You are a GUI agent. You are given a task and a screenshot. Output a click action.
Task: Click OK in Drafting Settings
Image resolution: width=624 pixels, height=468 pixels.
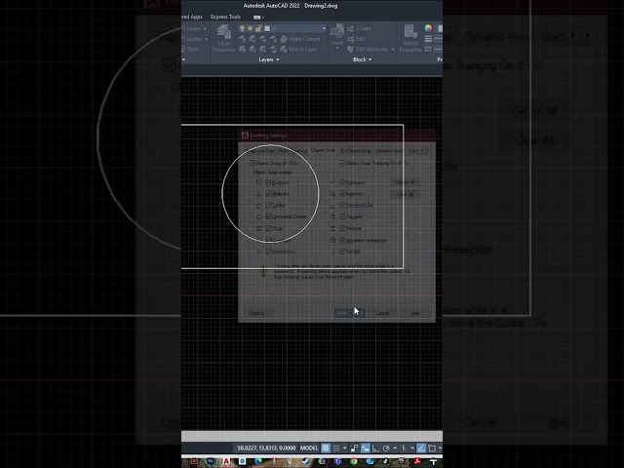349,313
